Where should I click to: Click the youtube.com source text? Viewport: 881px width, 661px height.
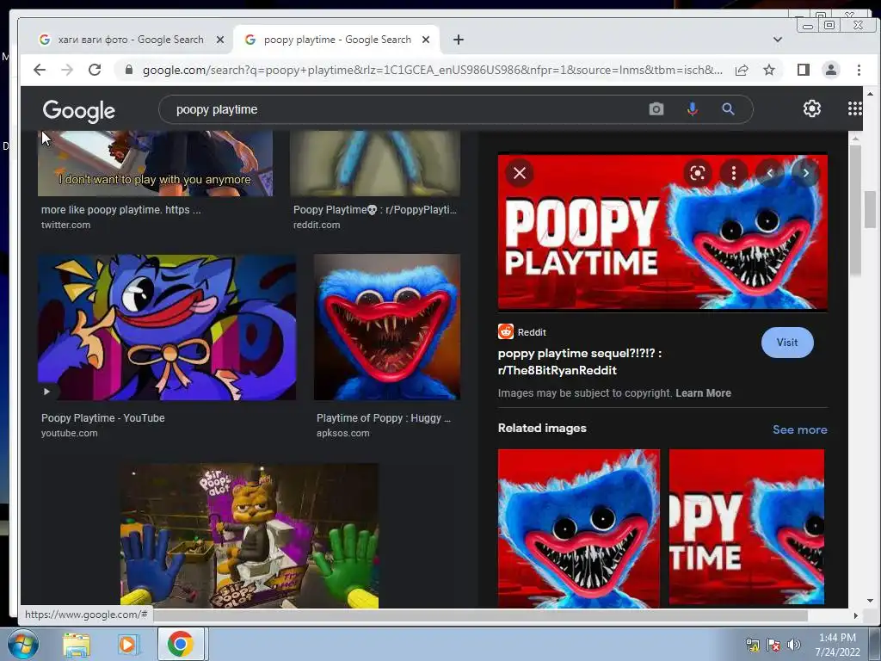pyautogui.click(x=69, y=433)
